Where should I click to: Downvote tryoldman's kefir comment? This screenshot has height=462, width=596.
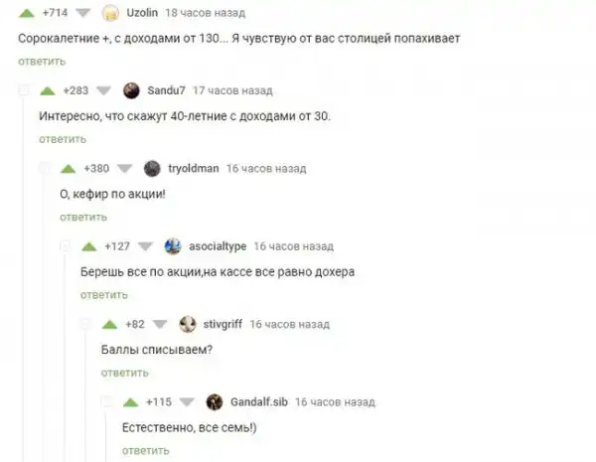point(124,169)
